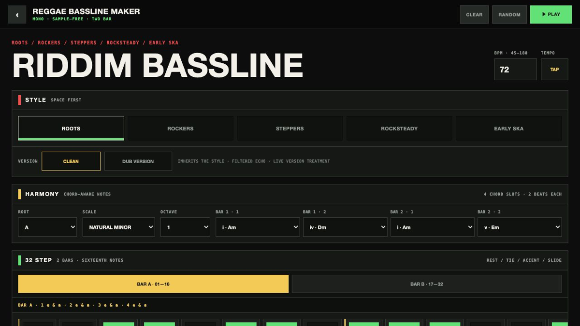
Task: Show Bar B steps 17–32
Action: coord(427,284)
